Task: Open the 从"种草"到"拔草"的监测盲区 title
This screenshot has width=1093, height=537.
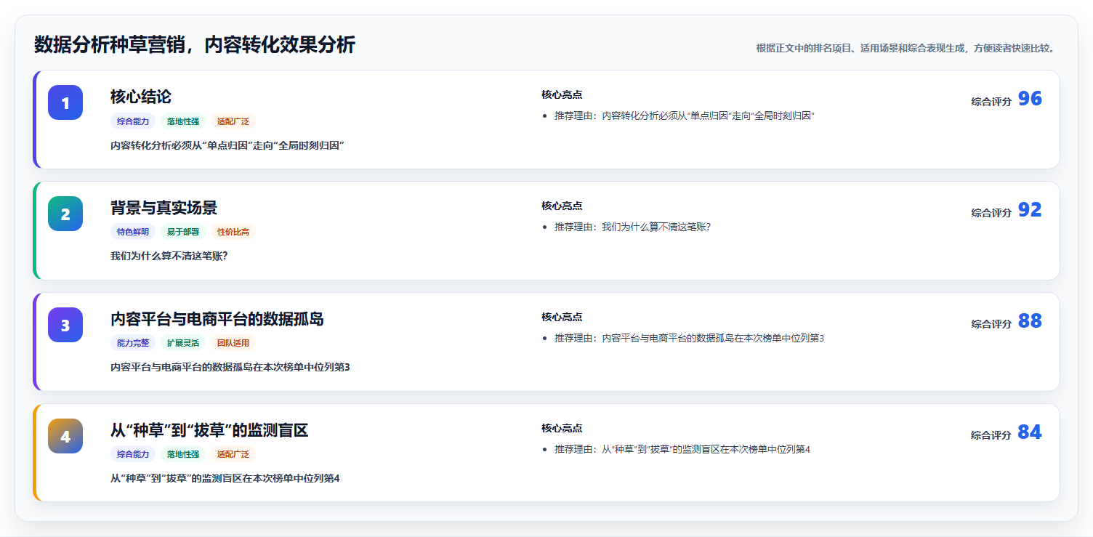Action: (x=209, y=430)
